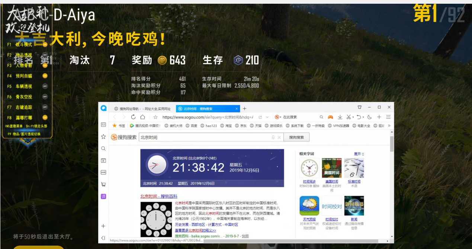Expand the address bar history dropdown chevron
The width and height of the screenshot is (472, 249).
pos(267,117)
